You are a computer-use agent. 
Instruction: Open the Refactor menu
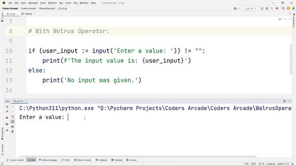(x=52, y=3)
